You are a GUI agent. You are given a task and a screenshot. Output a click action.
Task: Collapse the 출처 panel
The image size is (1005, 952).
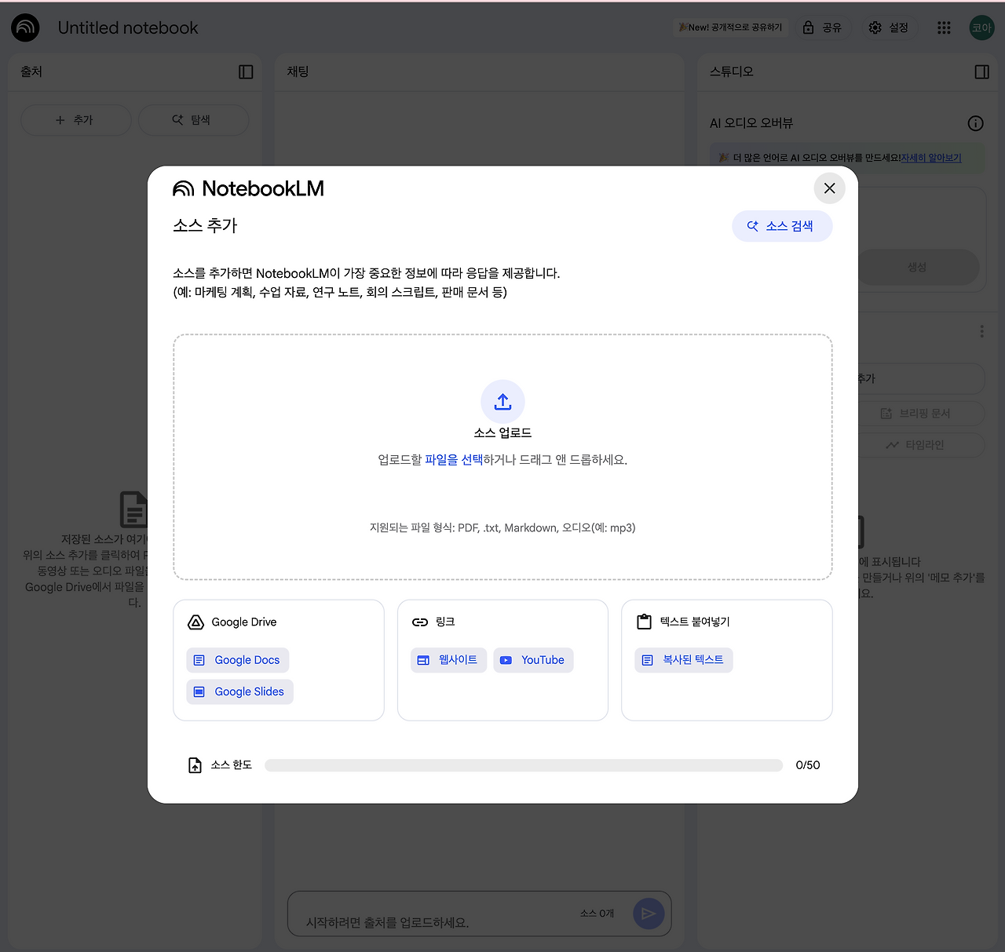pos(246,72)
